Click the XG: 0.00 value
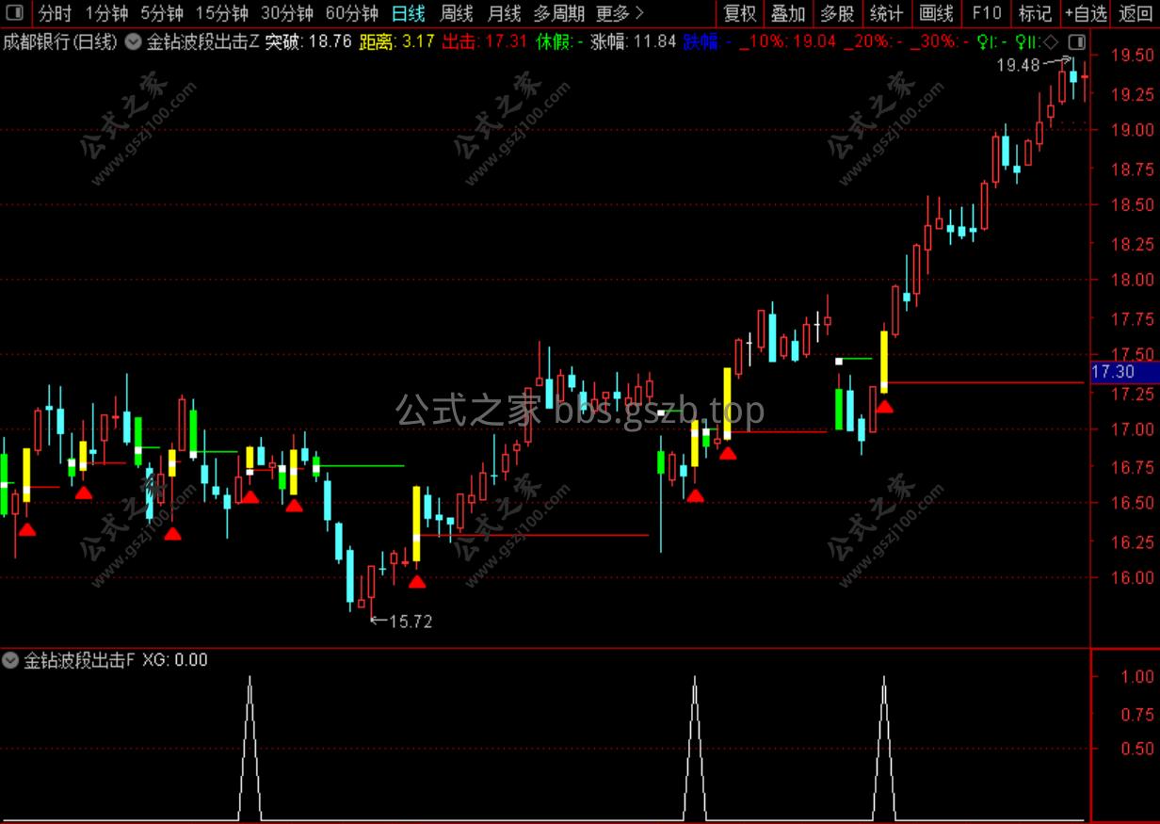The image size is (1160, 824). pos(175,660)
